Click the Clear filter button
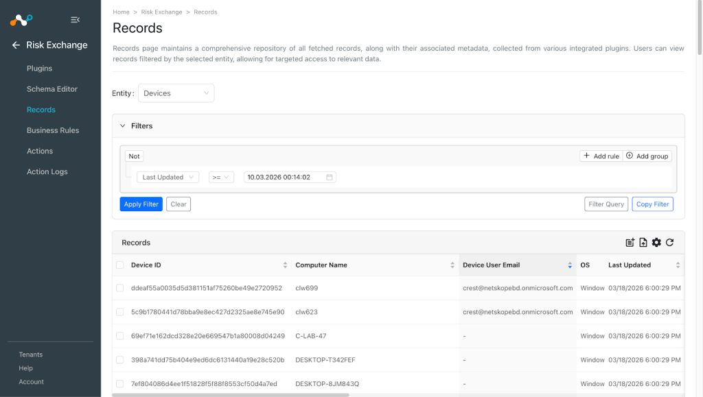Image resolution: width=703 pixels, height=397 pixels. 178,204
